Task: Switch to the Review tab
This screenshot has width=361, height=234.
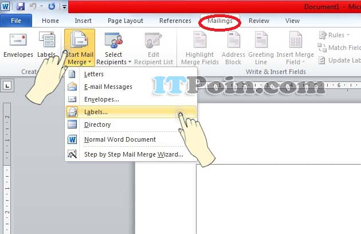Action: [259, 21]
